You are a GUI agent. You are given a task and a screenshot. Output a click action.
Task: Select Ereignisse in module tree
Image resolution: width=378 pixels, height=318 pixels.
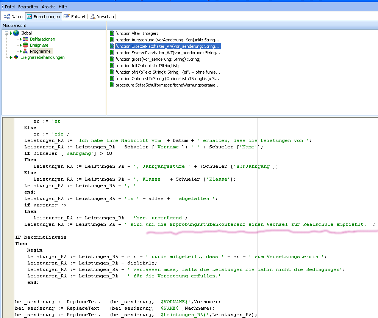[39, 45]
